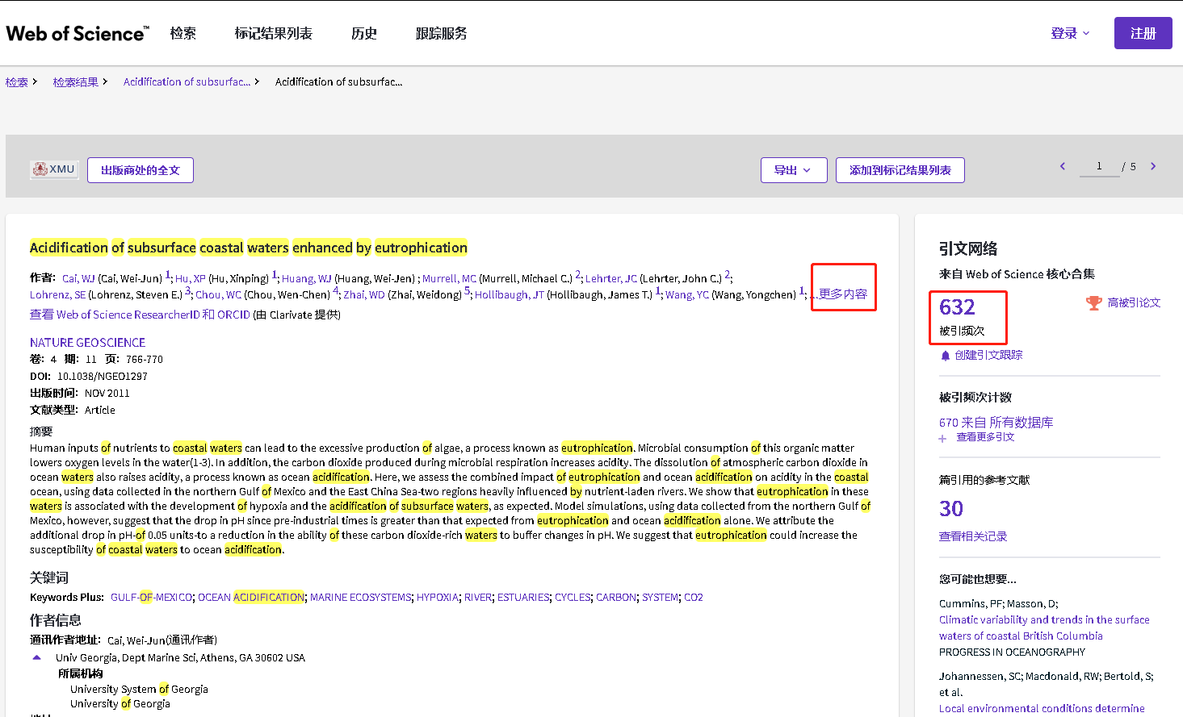Click 出版商处的全文 full text button
The image size is (1183, 717).
coord(141,170)
